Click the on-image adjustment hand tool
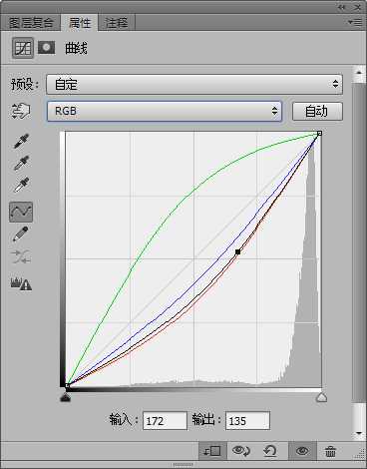Screen dimensions: 367x469 coord(21,111)
